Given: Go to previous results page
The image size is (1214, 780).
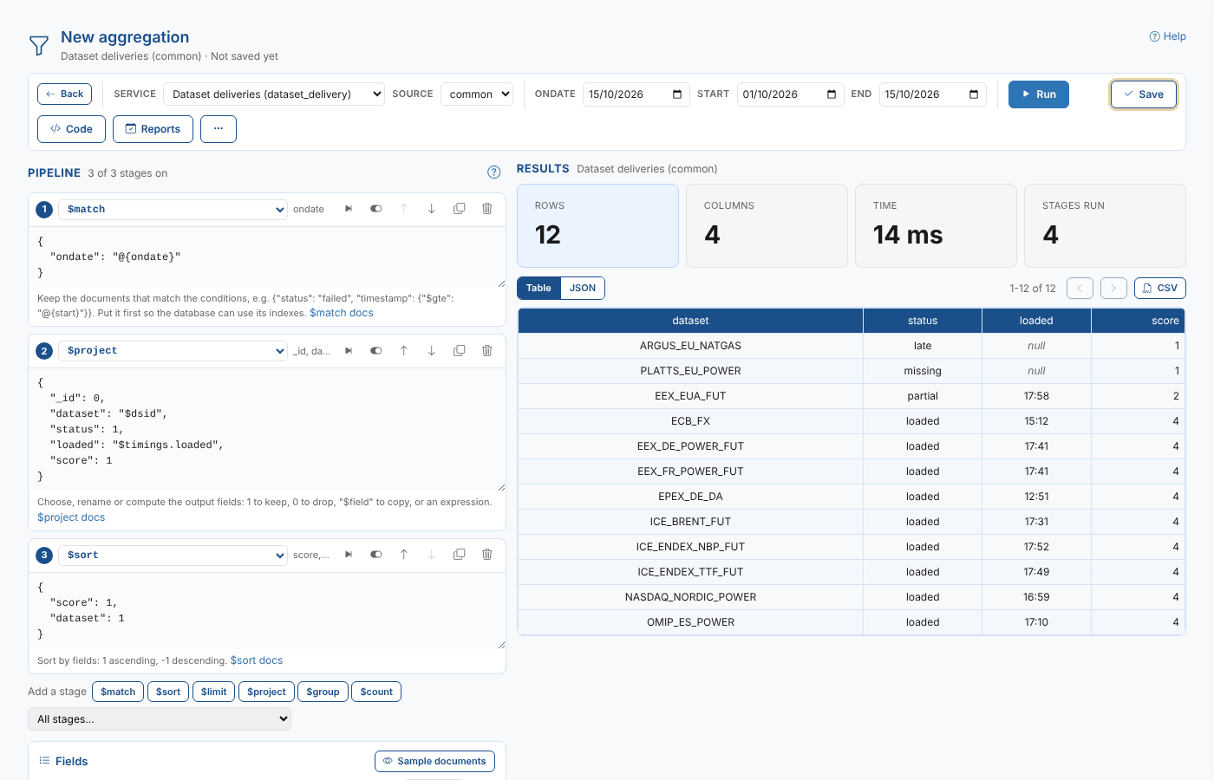Looking at the screenshot, I should pyautogui.click(x=1080, y=289).
